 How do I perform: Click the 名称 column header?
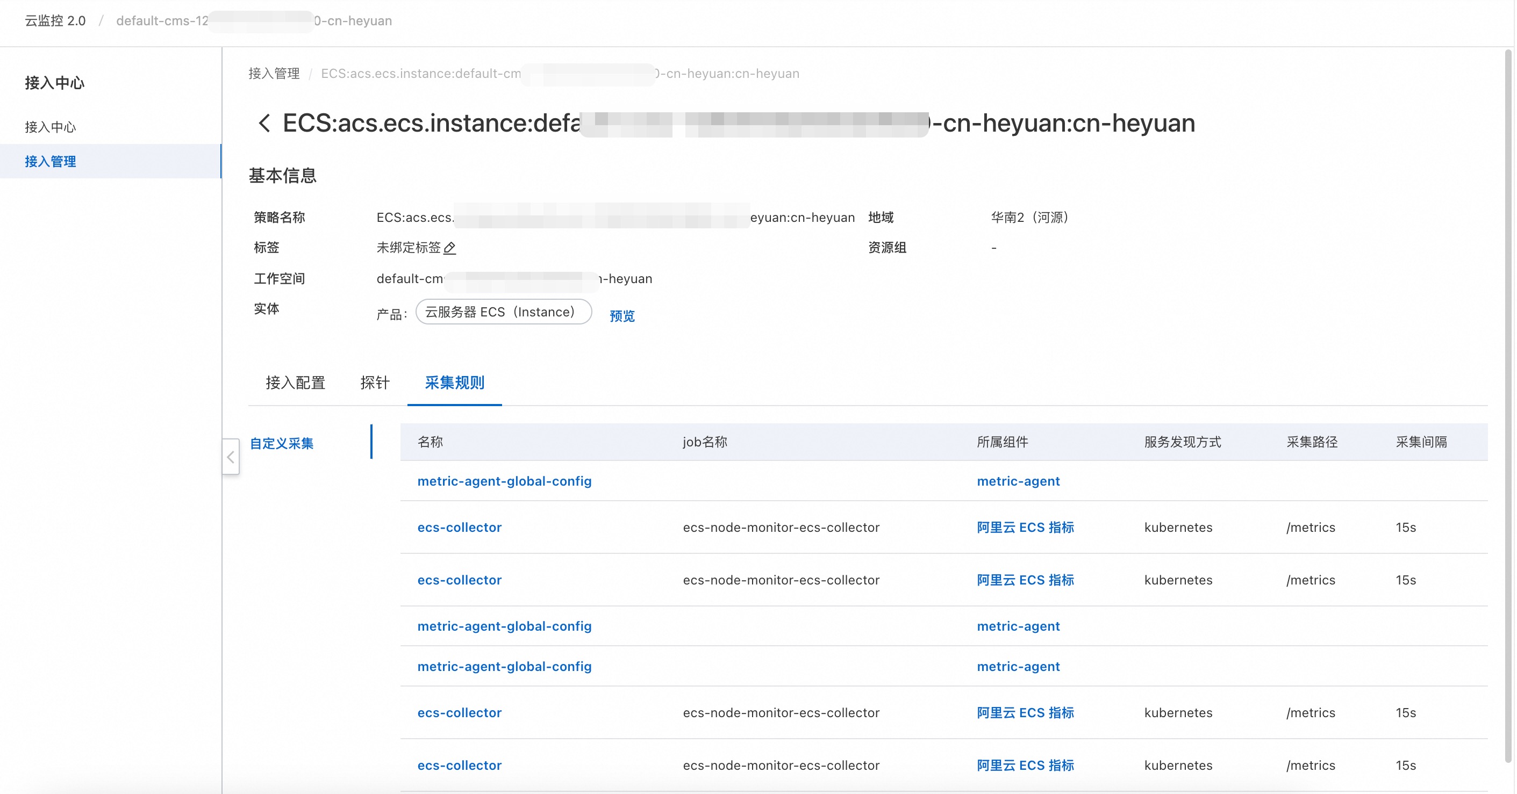point(430,442)
